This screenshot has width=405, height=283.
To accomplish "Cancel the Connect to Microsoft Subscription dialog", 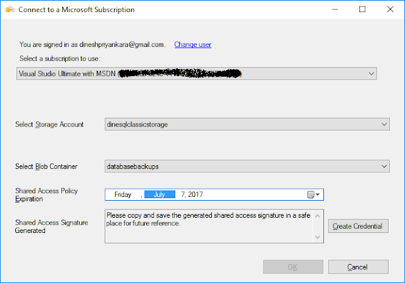I will [358, 267].
